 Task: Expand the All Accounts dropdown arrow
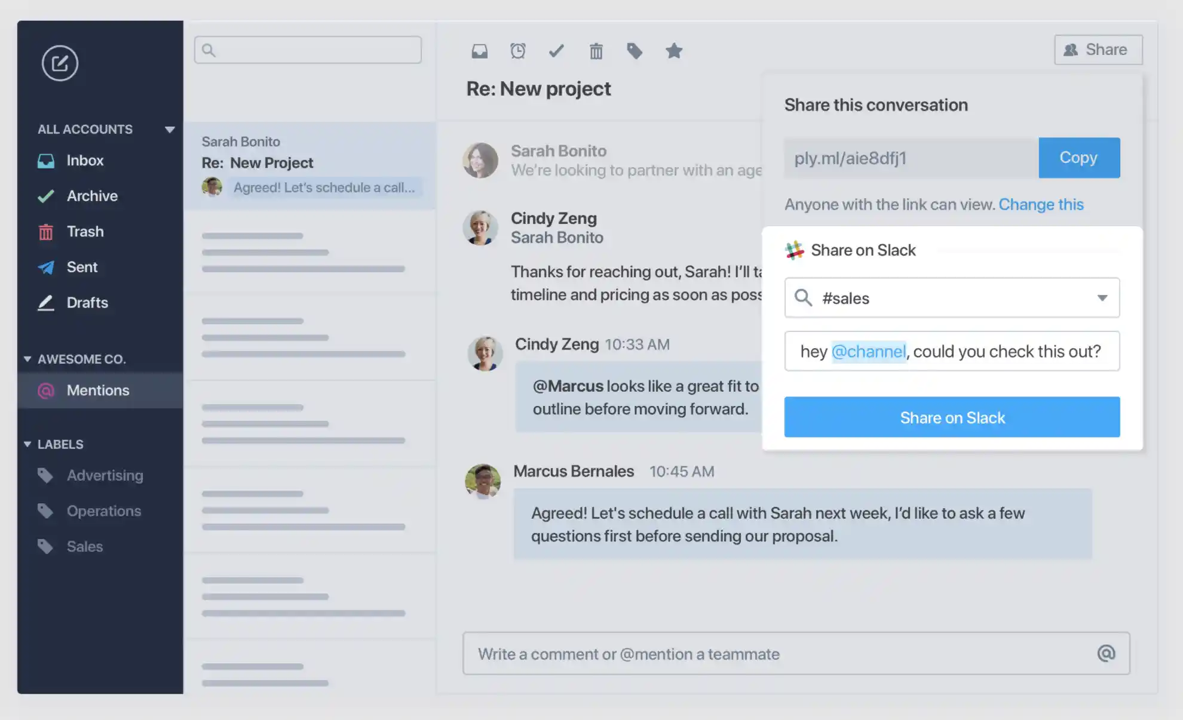[170, 130]
